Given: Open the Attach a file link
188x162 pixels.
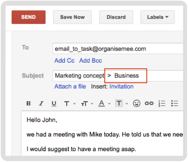Looking at the screenshot, I should pyautogui.click(x=70, y=87).
